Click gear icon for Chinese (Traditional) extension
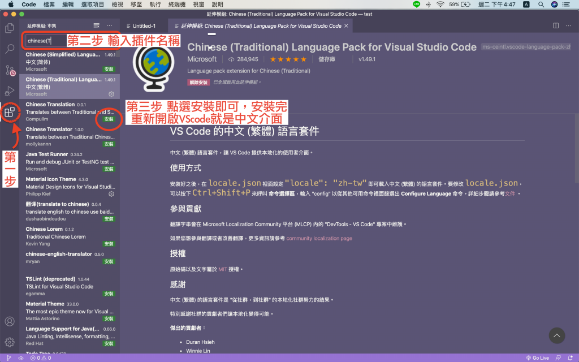The width and height of the screenshot is (579, 362). [x=111, y=94]
